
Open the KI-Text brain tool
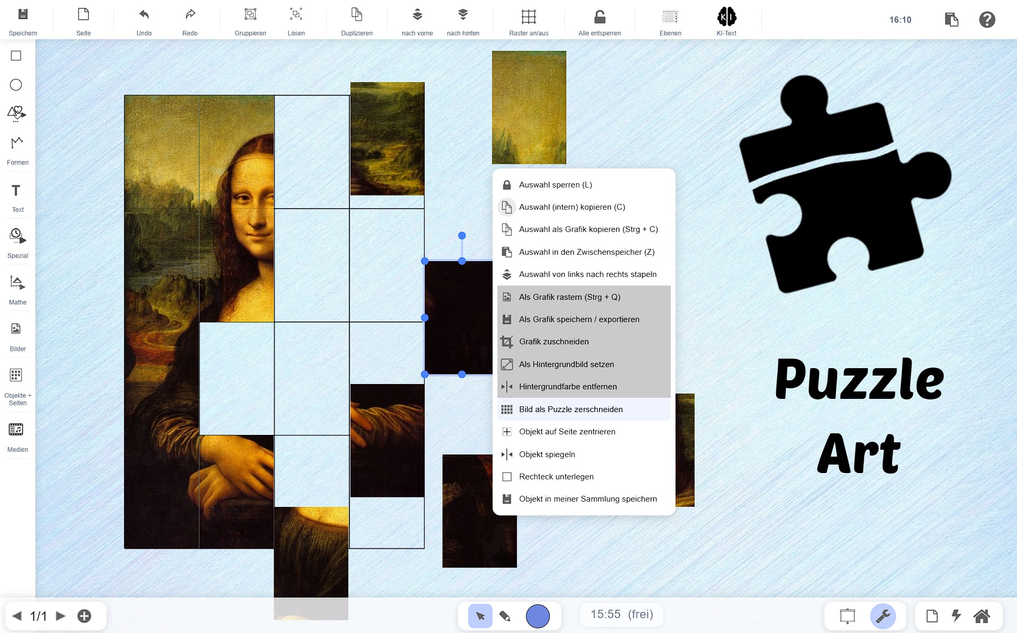click(x=726, y=17)
